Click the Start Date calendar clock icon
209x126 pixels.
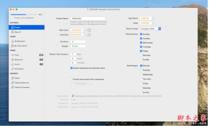[x=89, y=30]
